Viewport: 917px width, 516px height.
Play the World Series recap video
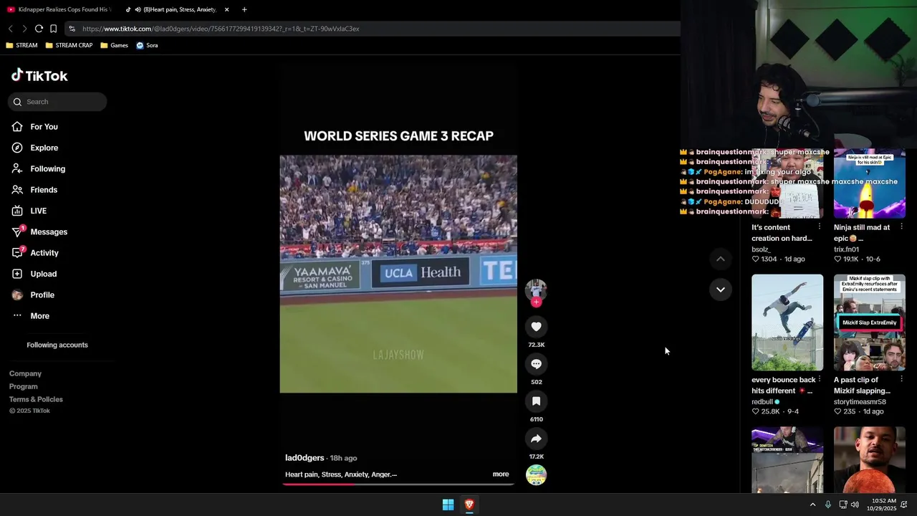(398, 274)
